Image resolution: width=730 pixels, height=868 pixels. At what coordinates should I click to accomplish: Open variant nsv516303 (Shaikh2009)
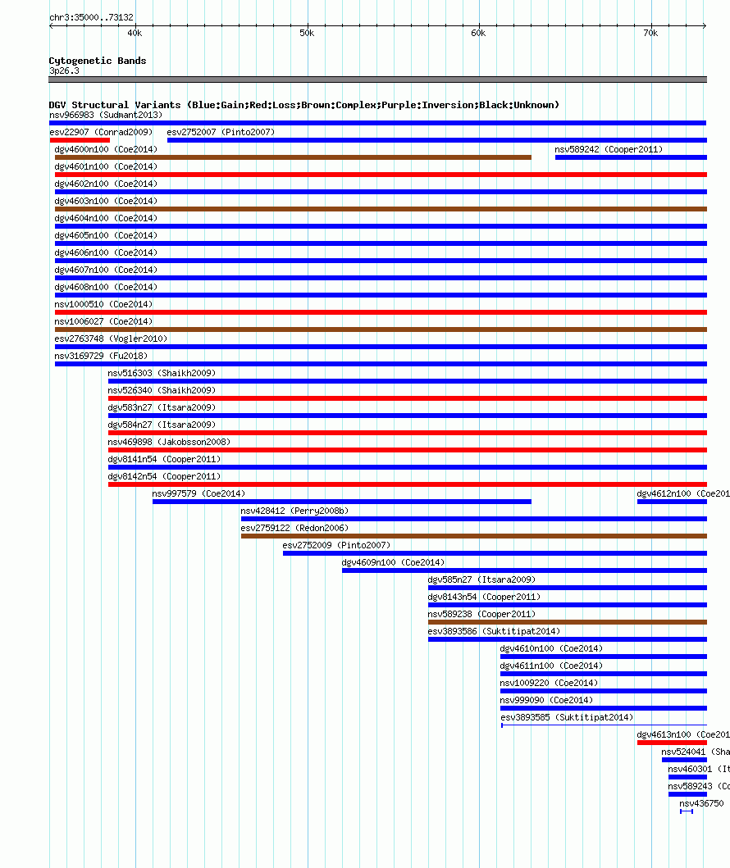coord(162,373)
